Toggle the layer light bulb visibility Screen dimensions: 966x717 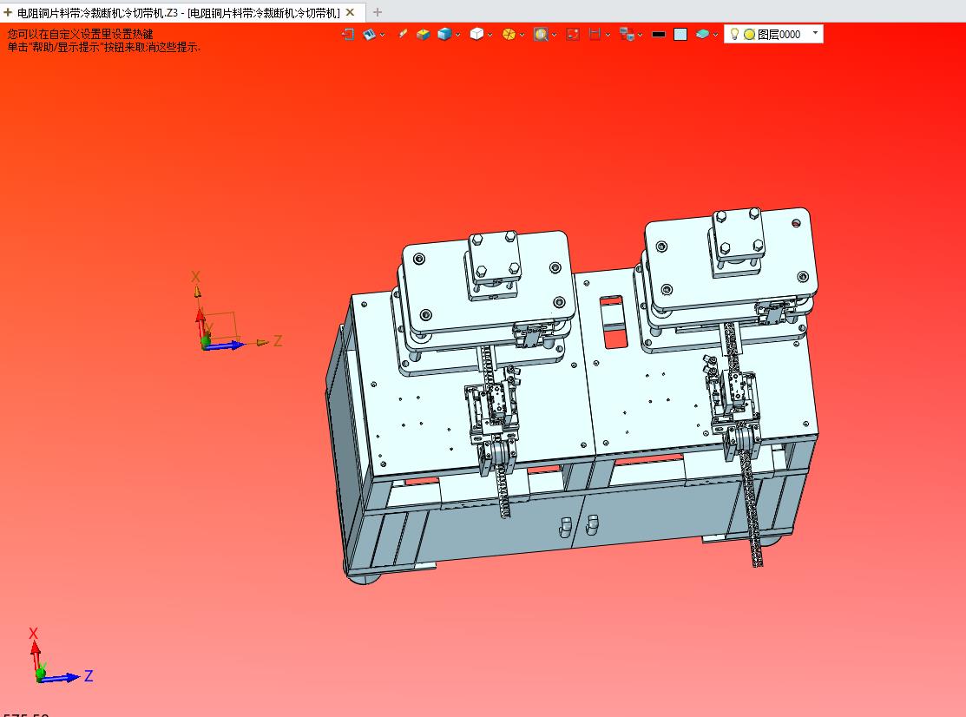point(734,34)
